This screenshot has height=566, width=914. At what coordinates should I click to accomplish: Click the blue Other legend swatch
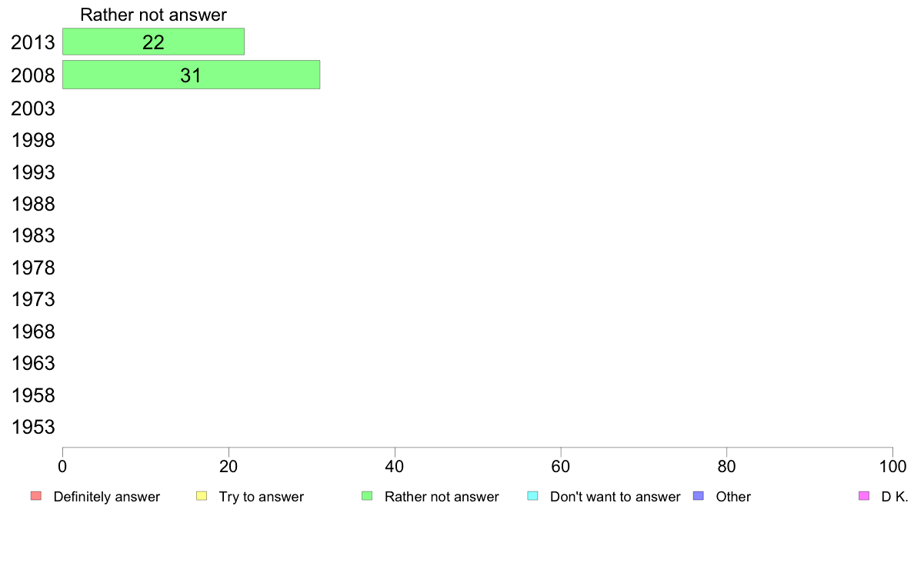[x=699, y=496]
